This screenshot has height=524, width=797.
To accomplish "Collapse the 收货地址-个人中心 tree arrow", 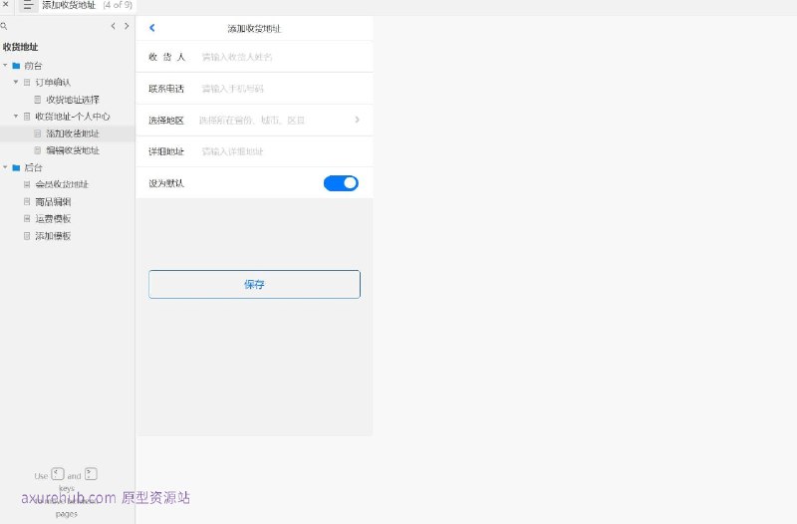I will click(16, 117).
